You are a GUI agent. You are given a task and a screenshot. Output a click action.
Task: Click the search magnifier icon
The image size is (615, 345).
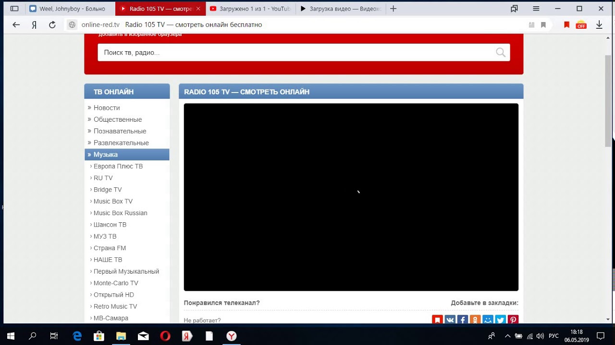pos(501,53)
